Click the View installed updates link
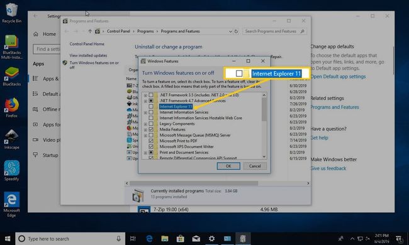409x245 pixels. [x=88, y=55]
